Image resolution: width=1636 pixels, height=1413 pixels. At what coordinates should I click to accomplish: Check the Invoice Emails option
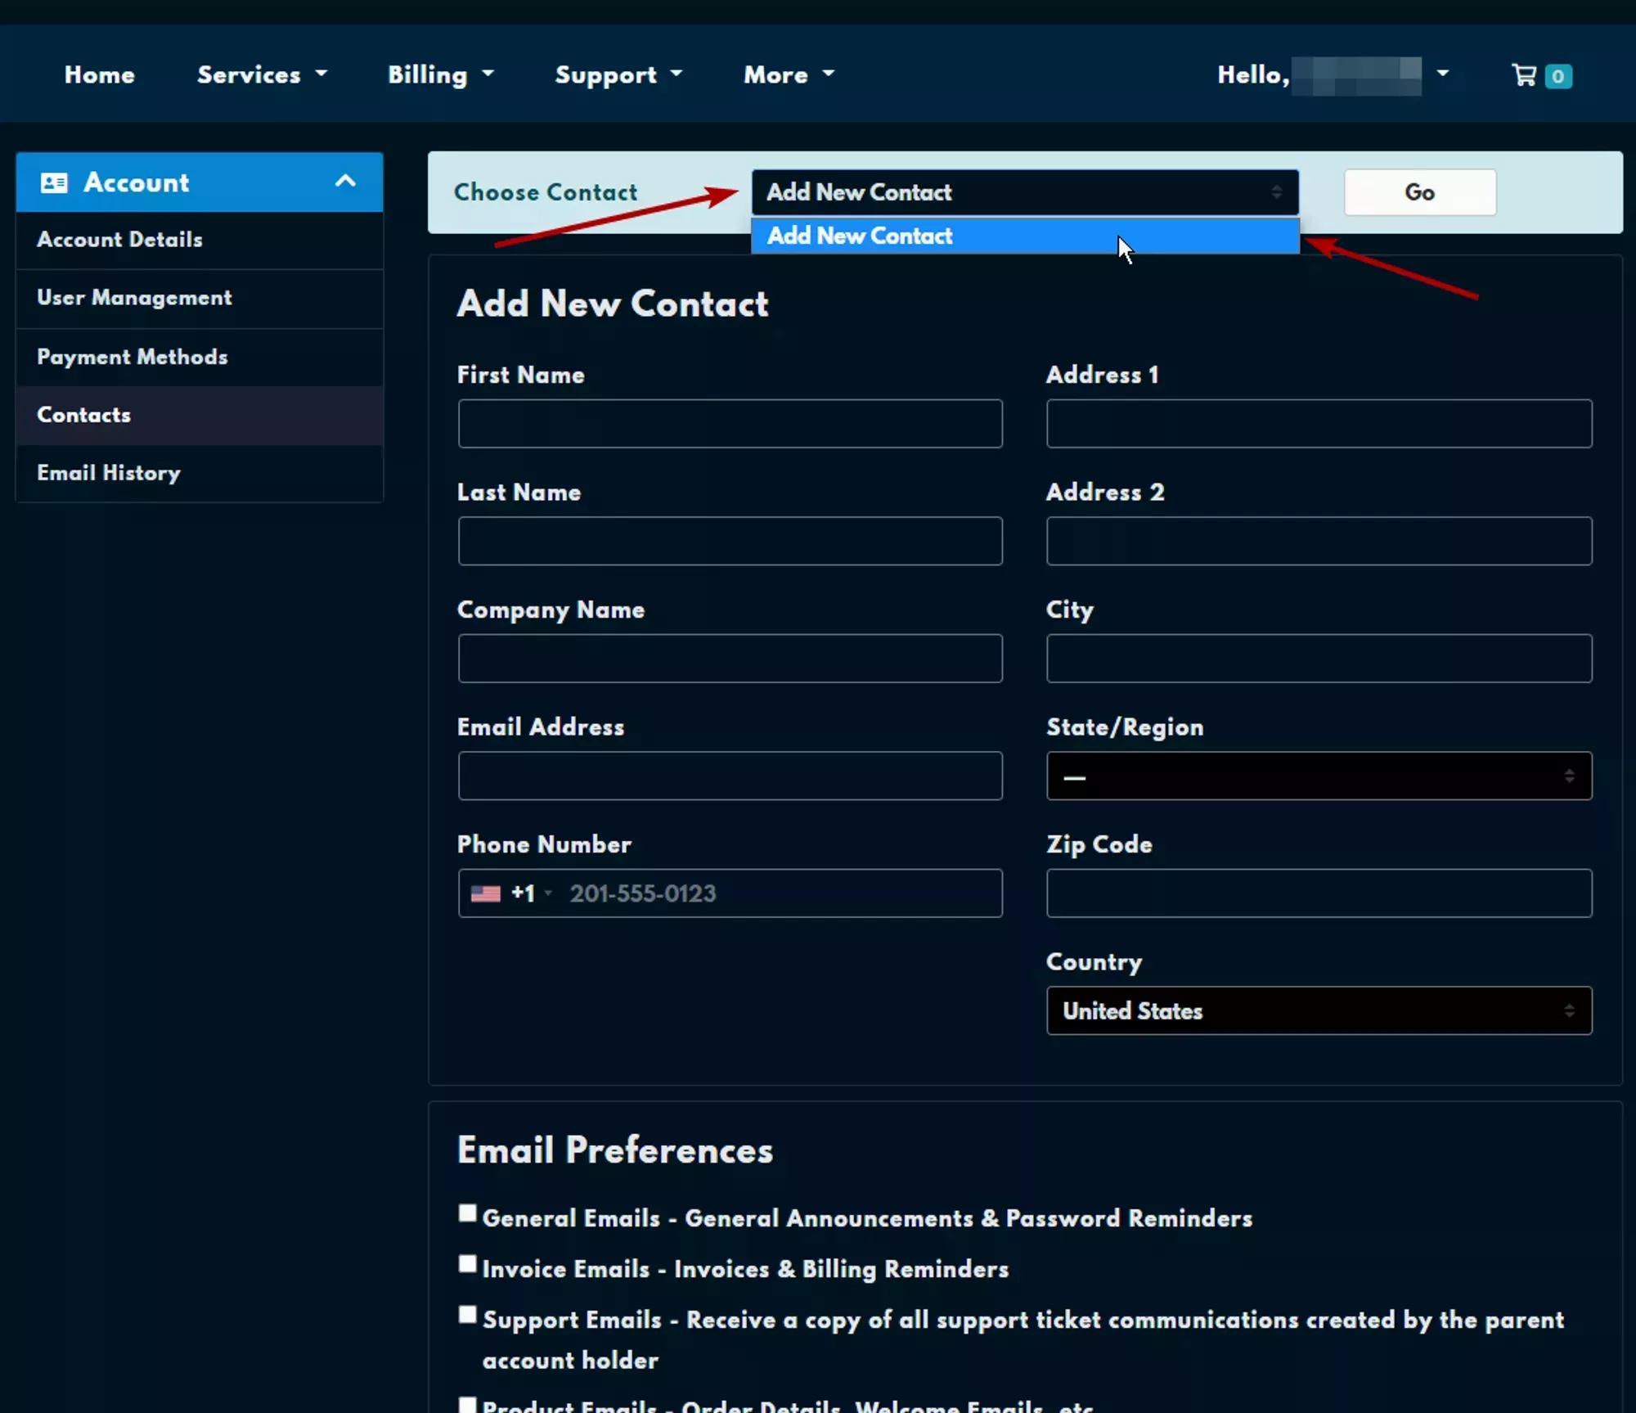[x=467, y=1265]
